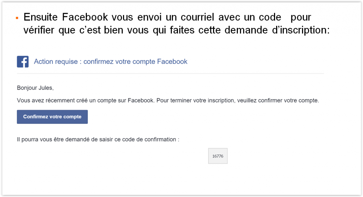Open the "Action requise" email subject link

pos(110,62)
